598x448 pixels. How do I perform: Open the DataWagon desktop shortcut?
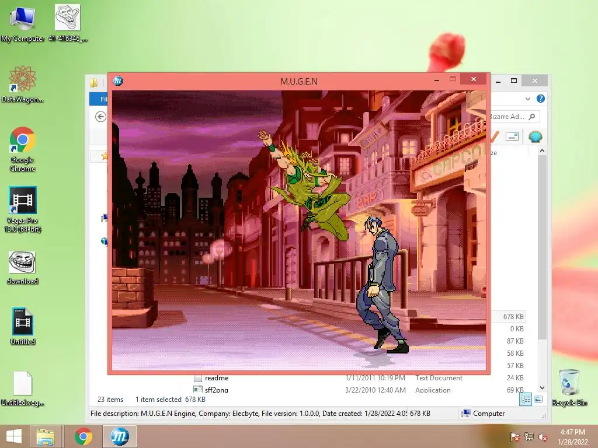23,84
